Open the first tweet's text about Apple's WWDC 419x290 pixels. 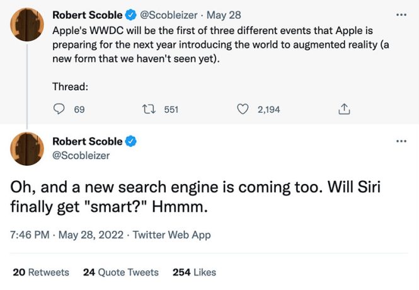[x=221, y=44]
